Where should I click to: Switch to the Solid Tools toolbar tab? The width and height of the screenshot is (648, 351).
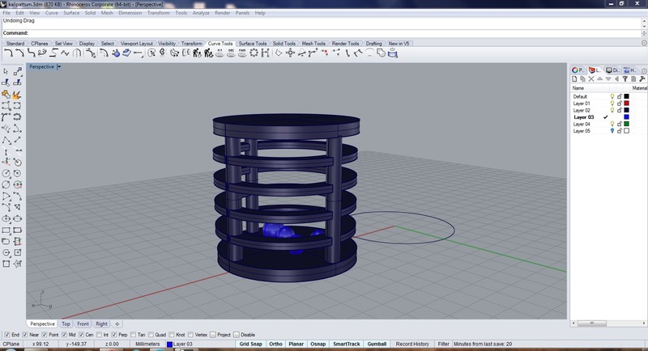pyautogui.click(x=284, y=44)
